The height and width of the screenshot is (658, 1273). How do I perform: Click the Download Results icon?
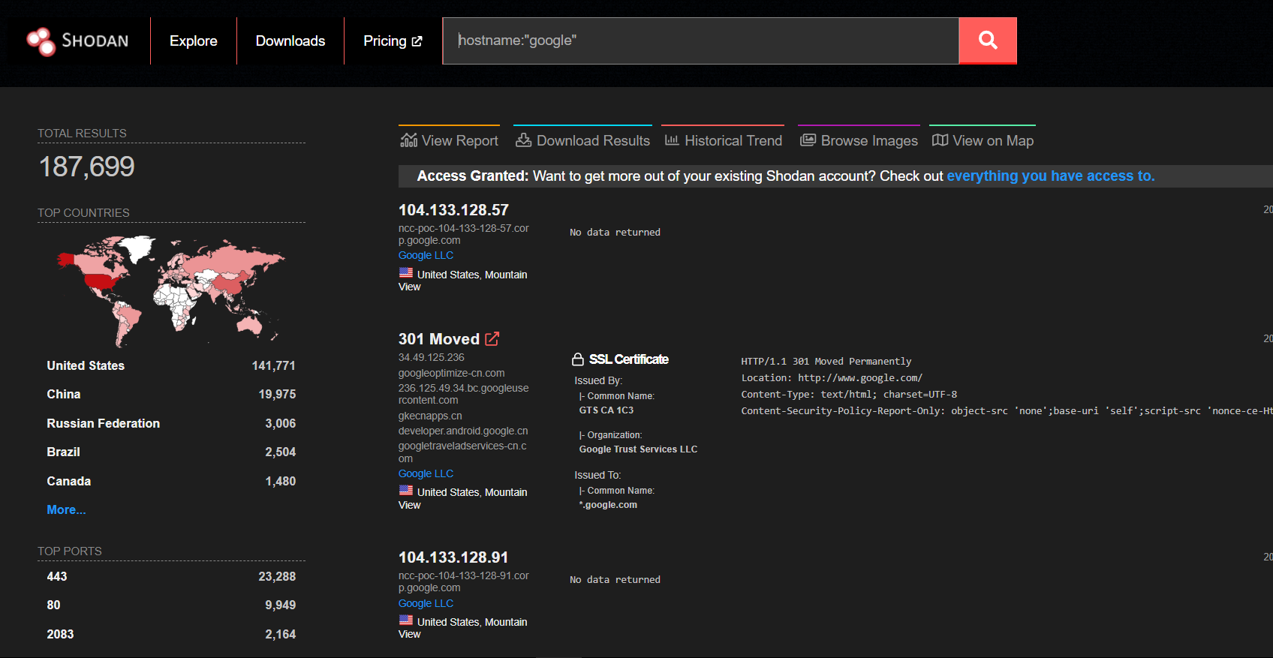tap(523, 140)
